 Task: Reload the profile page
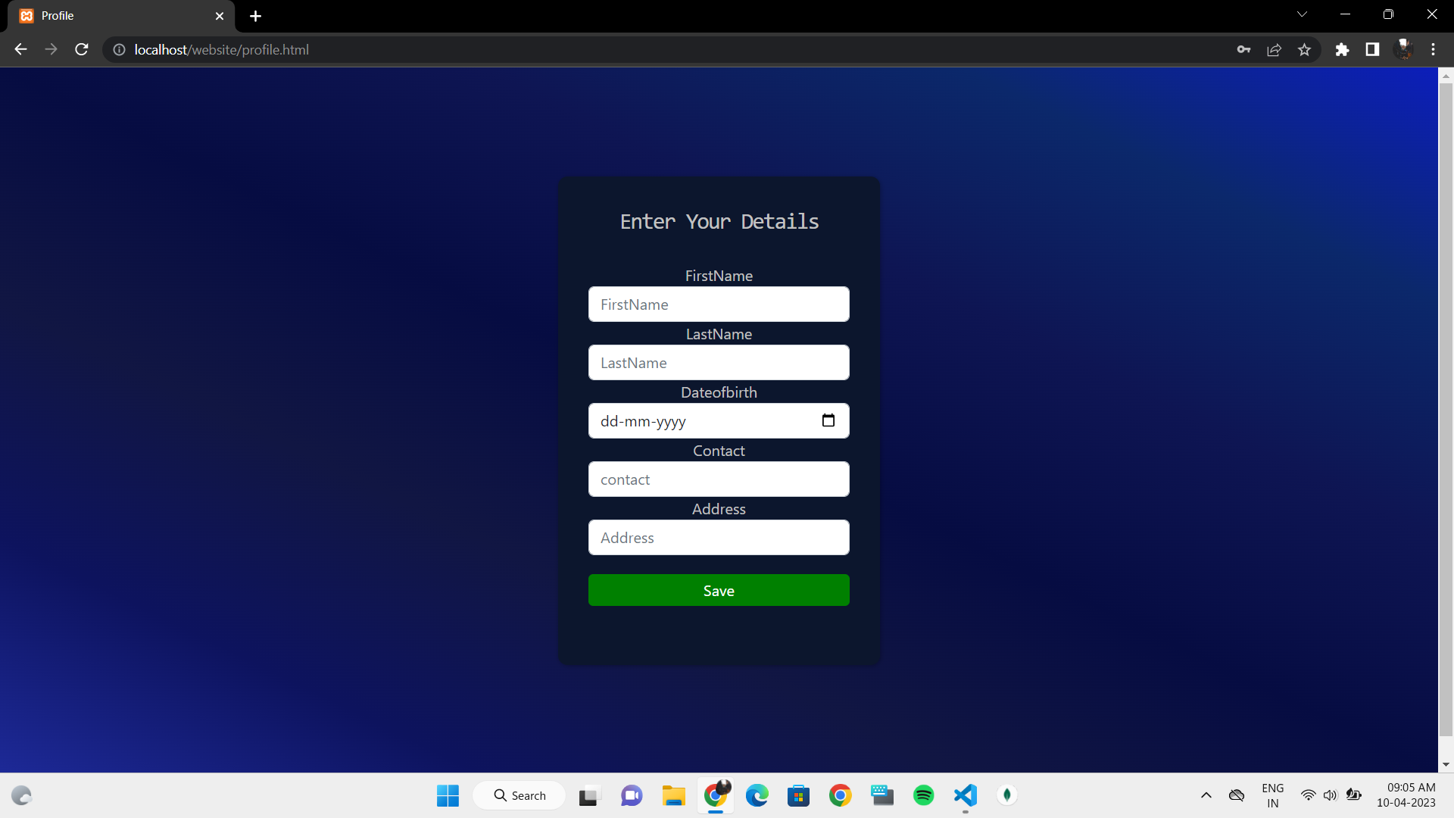click(82, 49)
